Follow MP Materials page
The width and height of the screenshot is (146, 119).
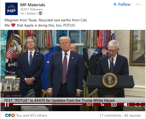point(122,4)
